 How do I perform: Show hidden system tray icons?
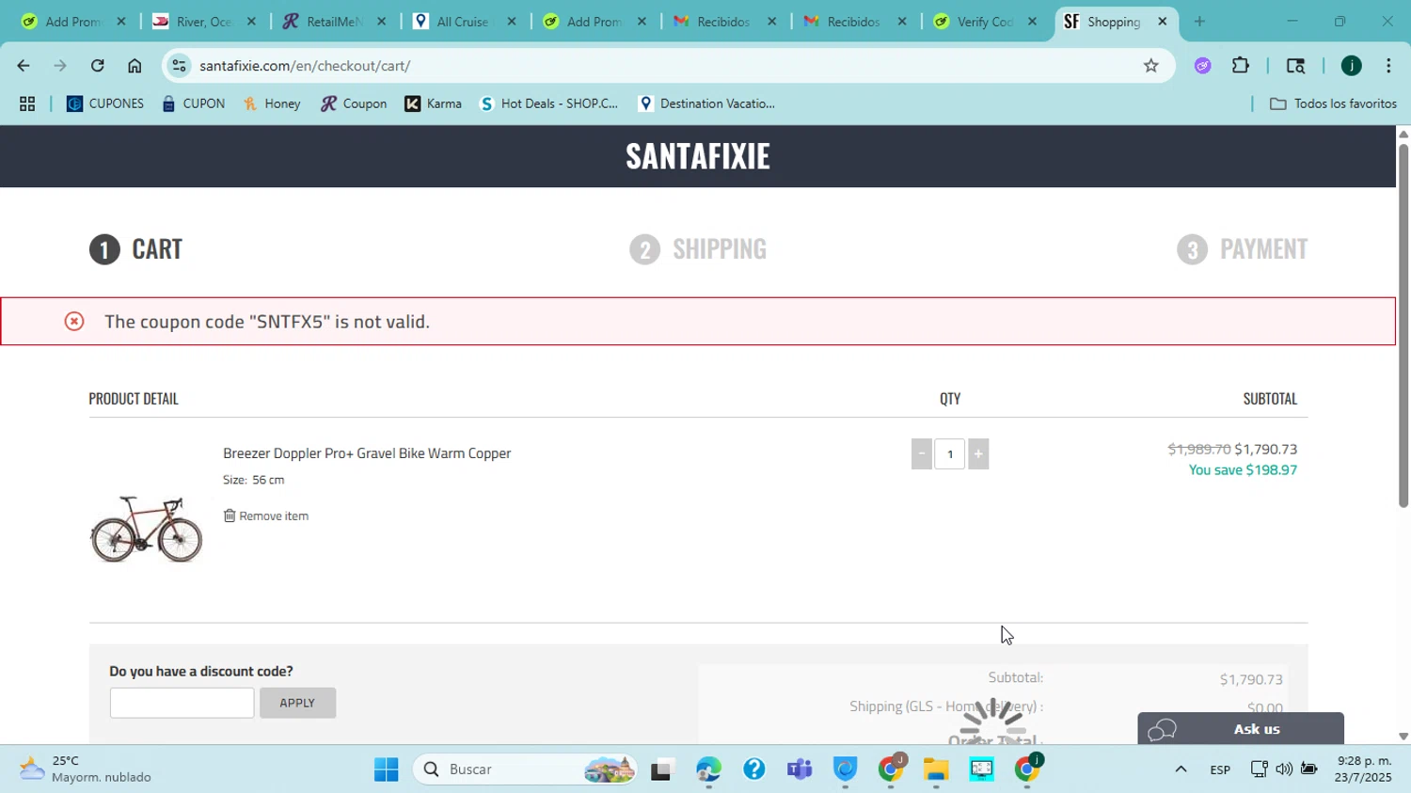[x=1181, y=769]
